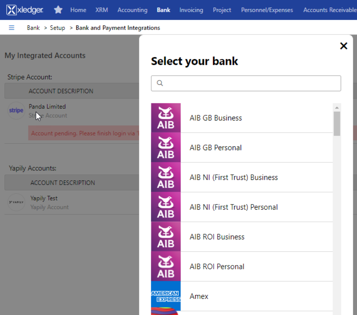Screen dimensions: 357x315
Task: Click My Integrated Accounts heading
Action: 45,55
